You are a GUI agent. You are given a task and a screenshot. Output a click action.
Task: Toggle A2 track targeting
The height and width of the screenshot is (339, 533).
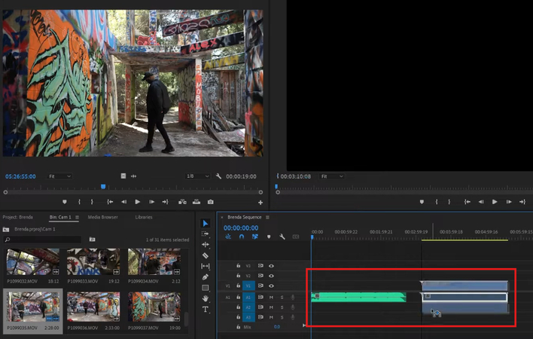[x=248, y=307]
